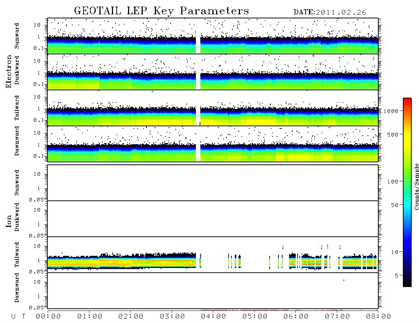The image size is (419, 323).
Task: Select the Electron "Tailward" panel label
Action: 17,108
